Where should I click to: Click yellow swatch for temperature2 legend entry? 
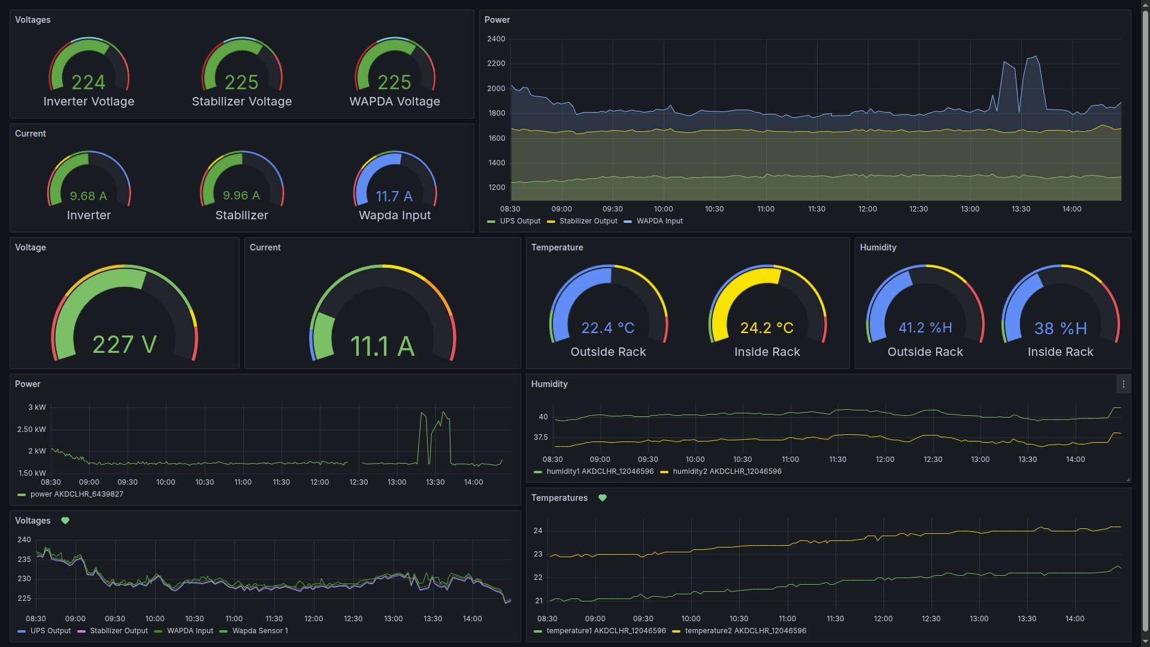click(x=676, y=631)
